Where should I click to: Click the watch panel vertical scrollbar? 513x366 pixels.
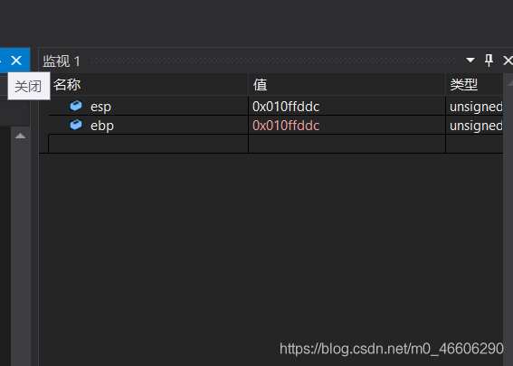pyautogui.click(x=508, y=219)
